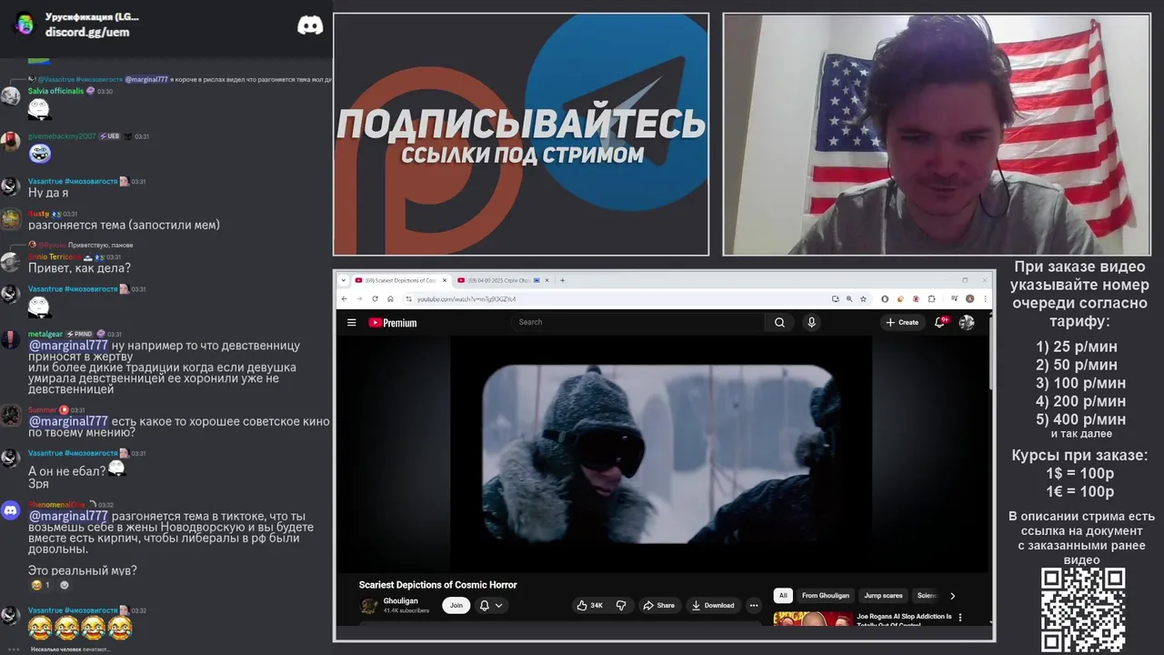Click the zoom magnifier icon in address bar

[x=849, y=298]
